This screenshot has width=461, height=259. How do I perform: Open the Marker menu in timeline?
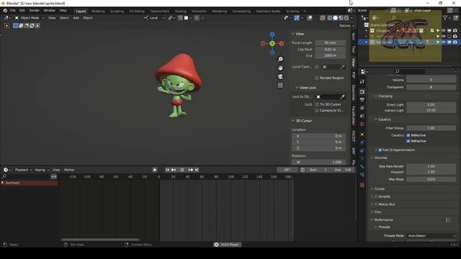[x=69, y=170]
